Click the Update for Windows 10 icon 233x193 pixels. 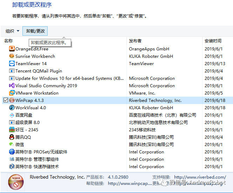(x=12, y=78)
